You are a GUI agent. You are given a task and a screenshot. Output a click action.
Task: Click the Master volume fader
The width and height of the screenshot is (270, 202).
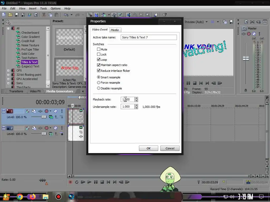pos(246,58)
